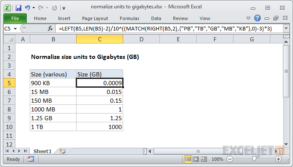This screenshot has width=293, height=167.
Task: Select the 'Size (various)' header cell
Action: 53,74
